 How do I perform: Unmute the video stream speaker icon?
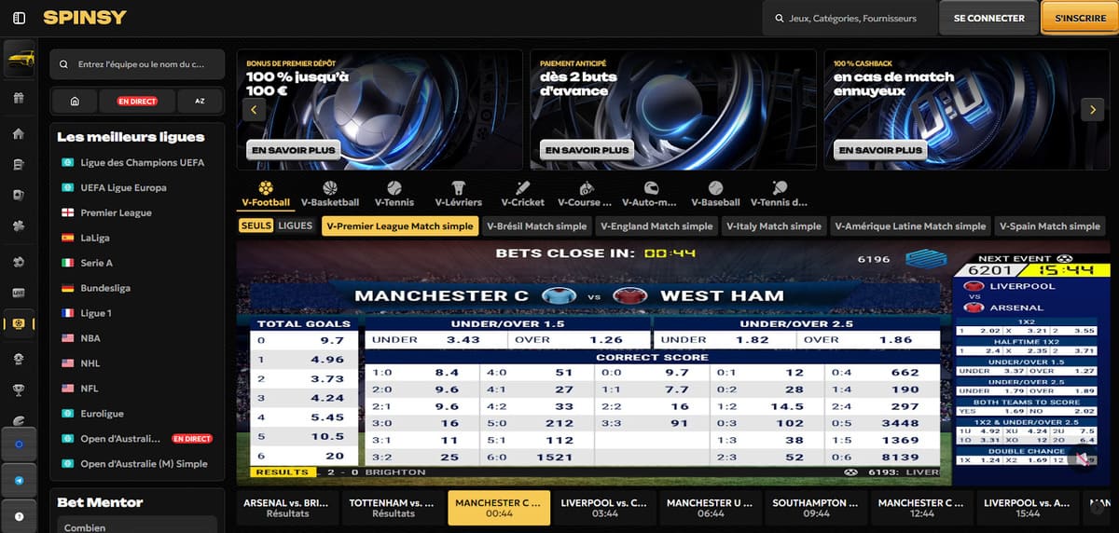1082,458
